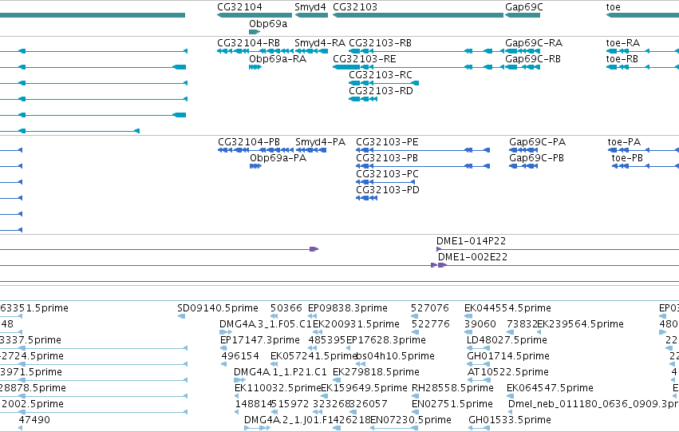Select BAC clone DME1-014P22
Image resolution: width=679 pixels, height=432 pixels.
click(x=471, y=241)
